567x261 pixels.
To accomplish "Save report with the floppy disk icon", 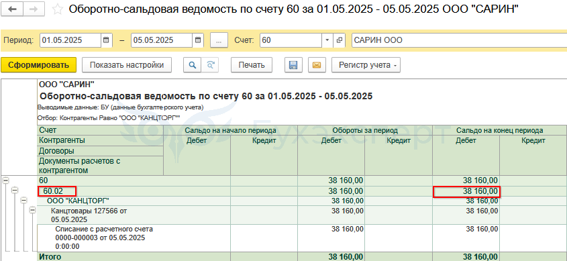I will [293, 65].
